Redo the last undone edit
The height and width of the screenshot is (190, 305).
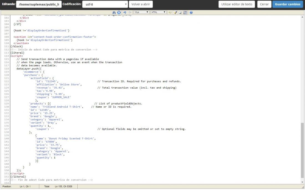click(x=130, y=12)
